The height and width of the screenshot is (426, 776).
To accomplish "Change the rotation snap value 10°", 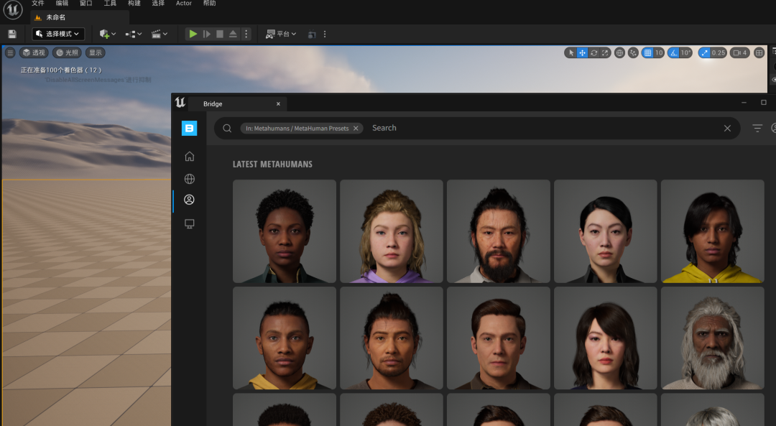I will tap(685, 53).
